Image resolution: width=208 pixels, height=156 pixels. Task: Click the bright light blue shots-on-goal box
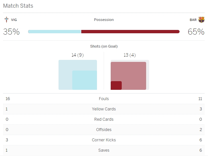click(85, 80)
